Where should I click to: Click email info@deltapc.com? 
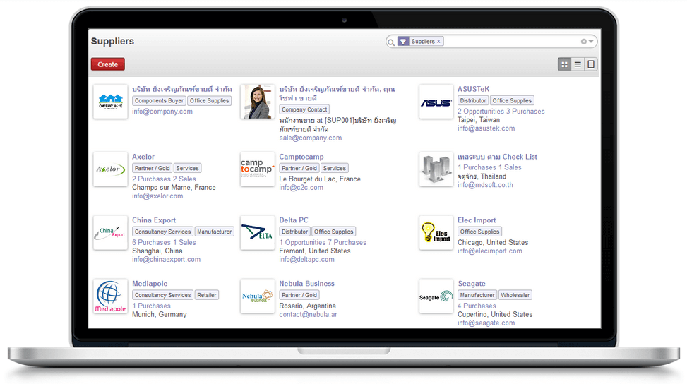tap(306, 260)
